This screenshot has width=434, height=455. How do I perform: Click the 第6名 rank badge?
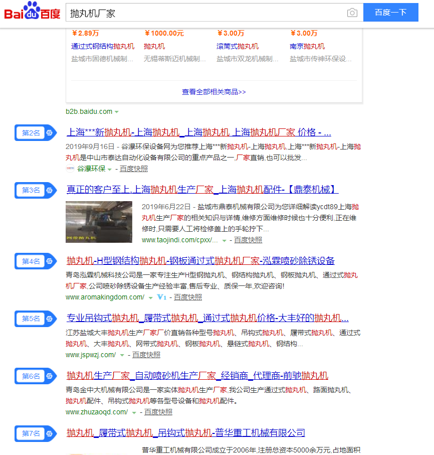36,376
